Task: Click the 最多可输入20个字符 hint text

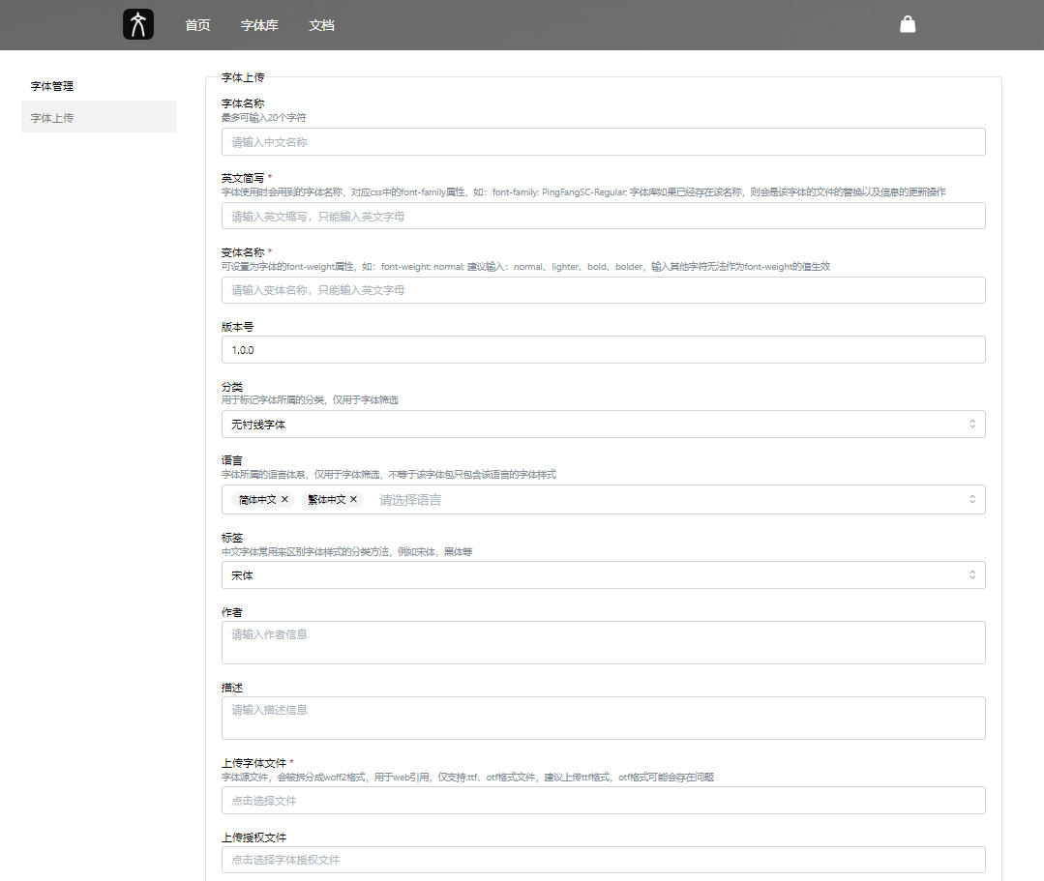Action: [264, 117]
